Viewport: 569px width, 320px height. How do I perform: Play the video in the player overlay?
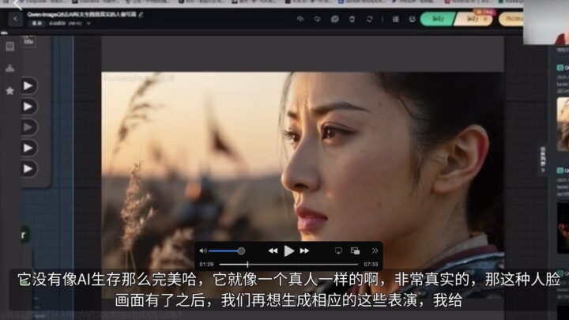click(289, 250)
